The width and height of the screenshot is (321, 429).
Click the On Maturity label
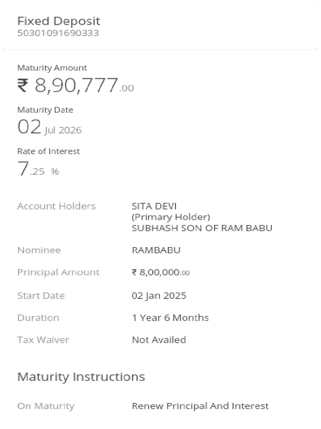(46, 406)
